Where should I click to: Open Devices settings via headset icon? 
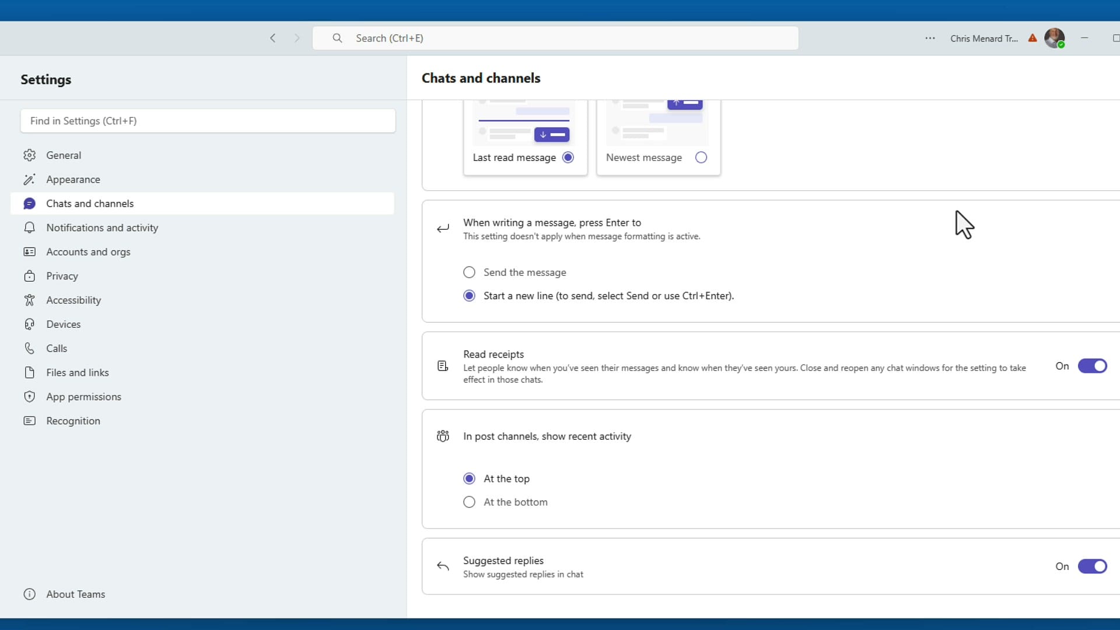(x=29, y=324)
